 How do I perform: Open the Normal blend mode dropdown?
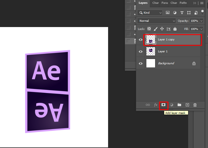[x=157, y=21]
